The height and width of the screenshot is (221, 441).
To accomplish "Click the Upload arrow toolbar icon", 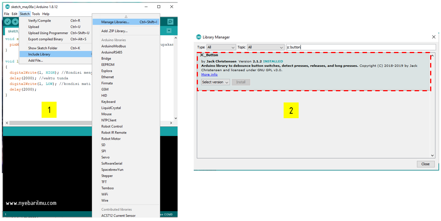I will click(x=15, y=22).
